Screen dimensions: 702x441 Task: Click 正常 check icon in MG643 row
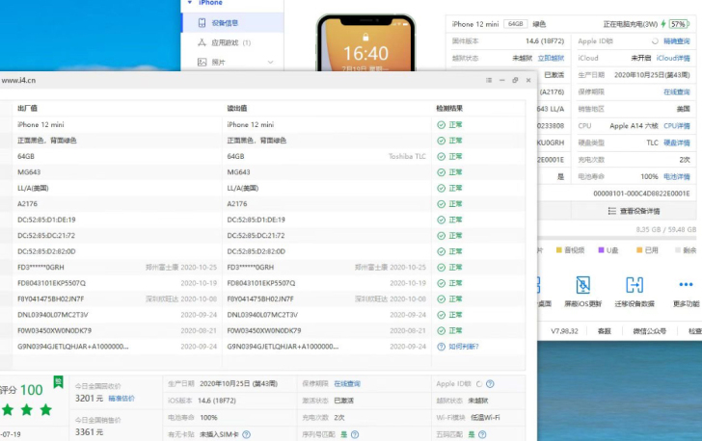pos(441,172)
